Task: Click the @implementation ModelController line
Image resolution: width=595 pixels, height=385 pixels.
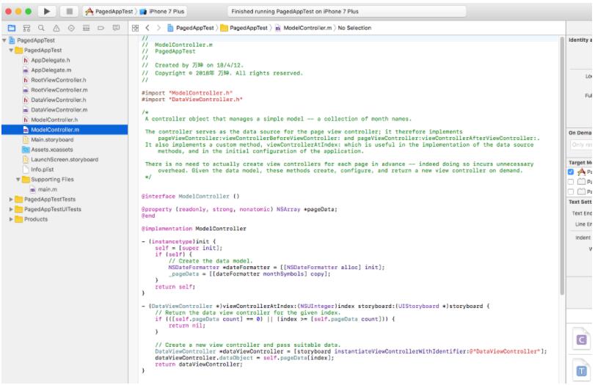Action: [194, 229]
